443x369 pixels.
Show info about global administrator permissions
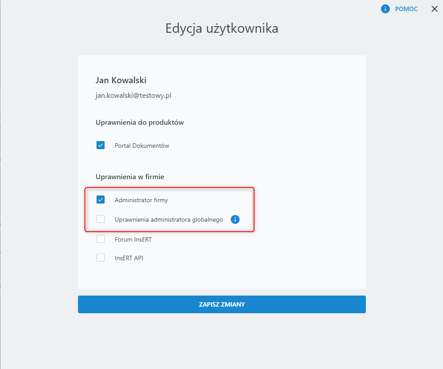[x=235, y=219]
